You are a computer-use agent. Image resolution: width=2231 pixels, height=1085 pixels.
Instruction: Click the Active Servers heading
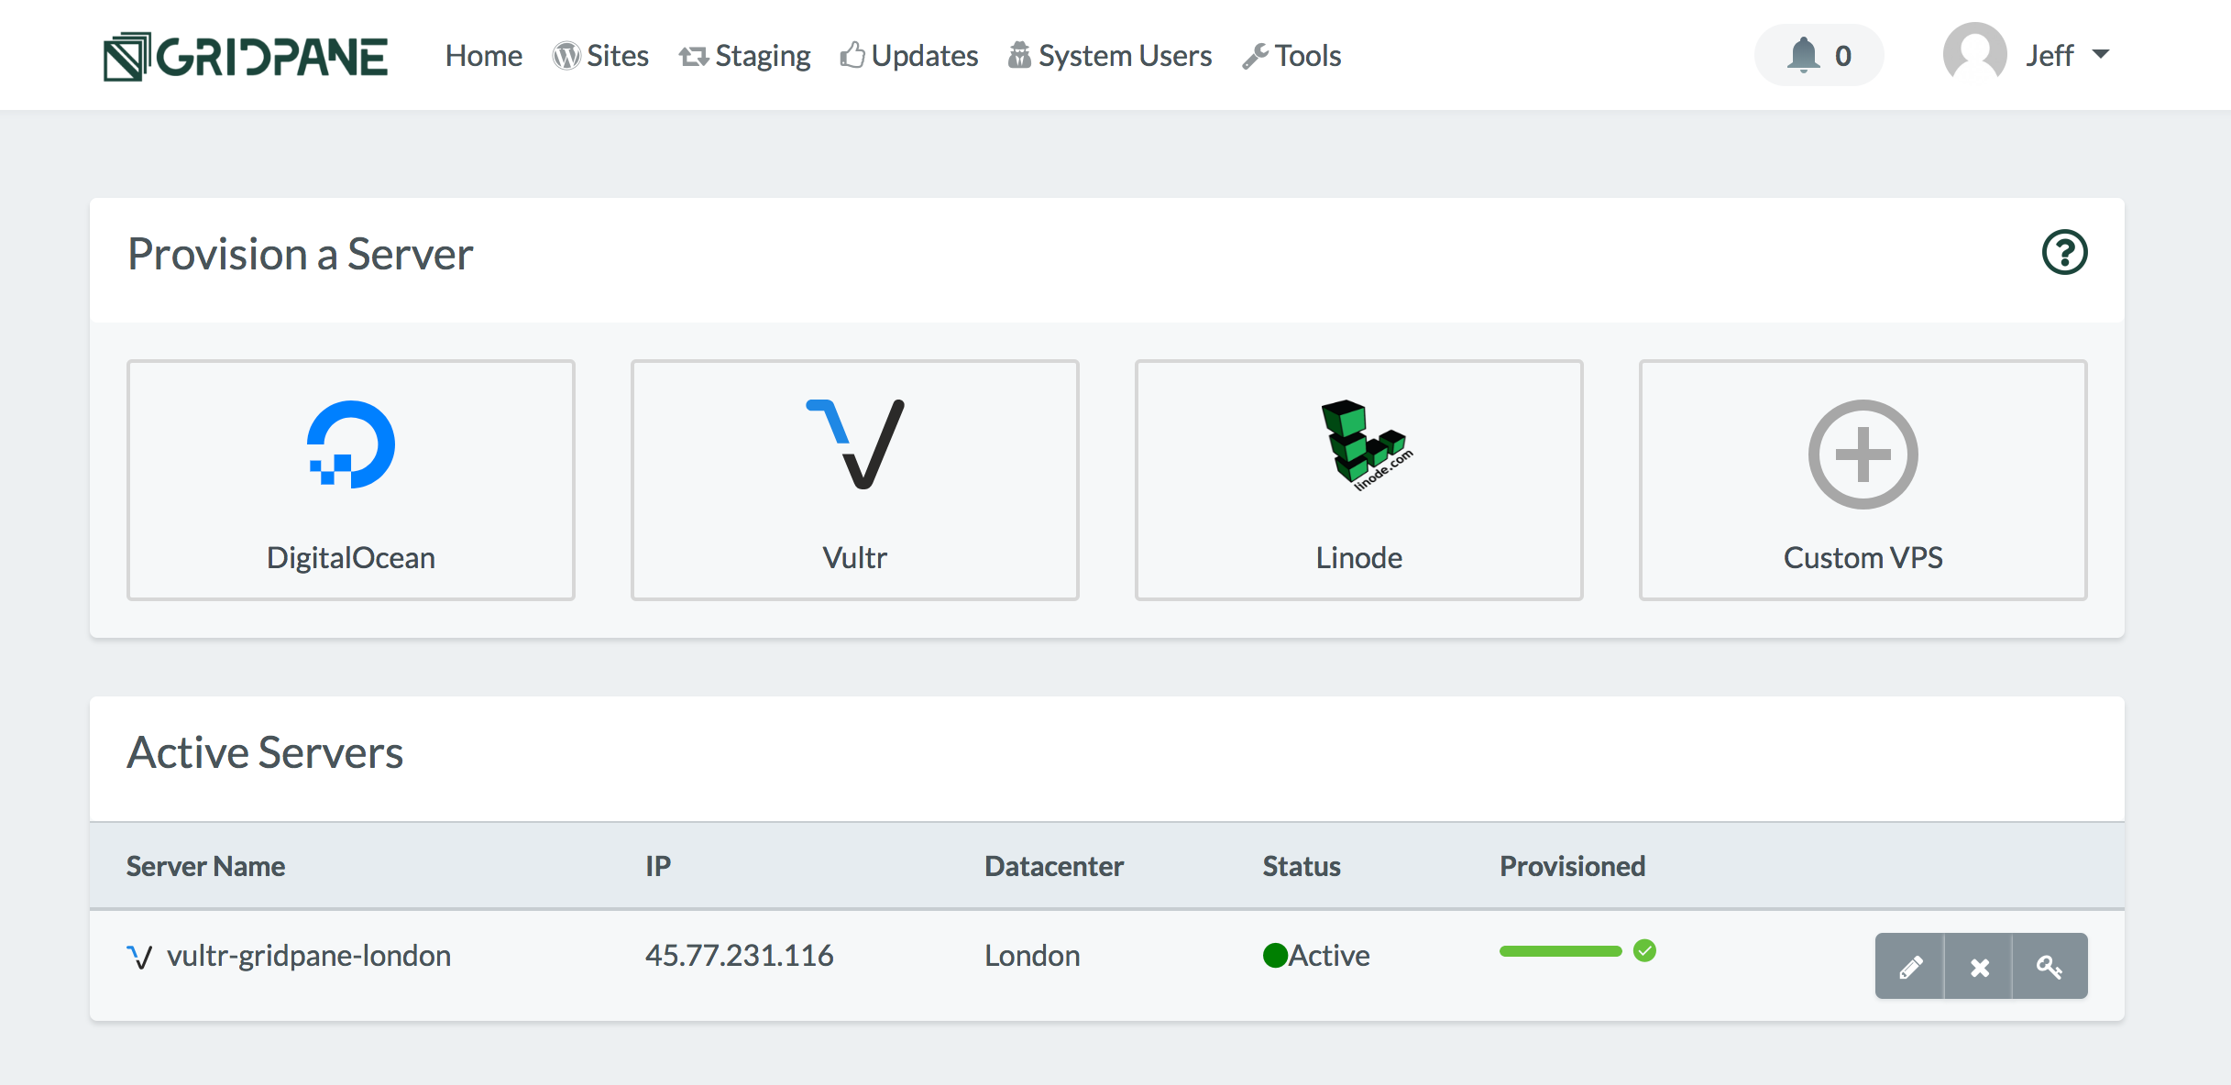click(x=265, y=752)
